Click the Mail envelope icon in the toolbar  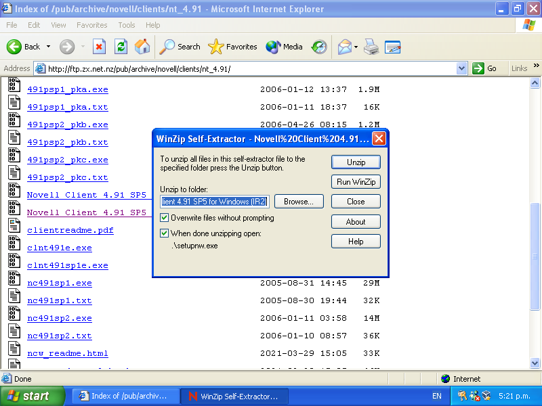[345, 47]
